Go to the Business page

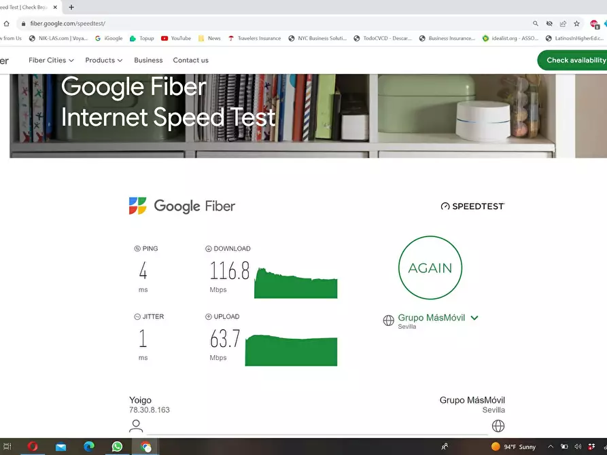[148, 60]
